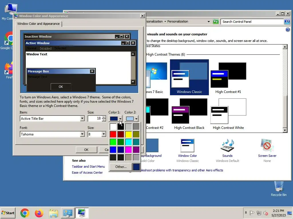This screenshot has height=219, width=293.
Task: Click the preview OK button in Message Box
Action: click(61, 87)
